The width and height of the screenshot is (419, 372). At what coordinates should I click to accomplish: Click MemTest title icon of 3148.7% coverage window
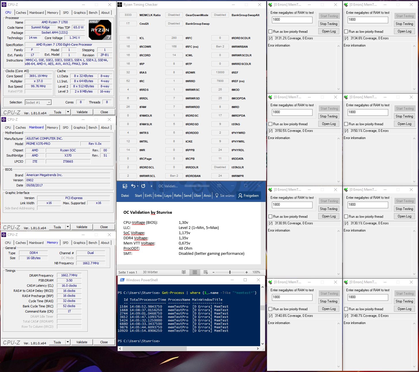click(x=346, y=282)
